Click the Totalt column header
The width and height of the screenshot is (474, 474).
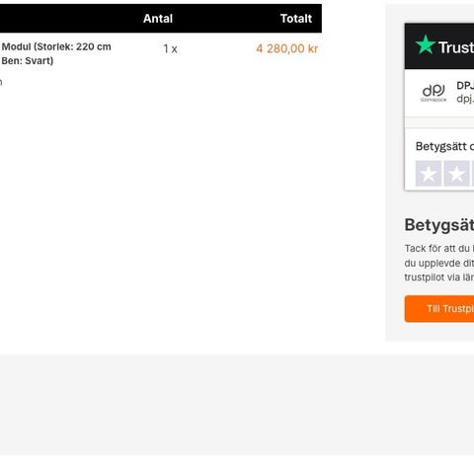(x=296, y=19)
